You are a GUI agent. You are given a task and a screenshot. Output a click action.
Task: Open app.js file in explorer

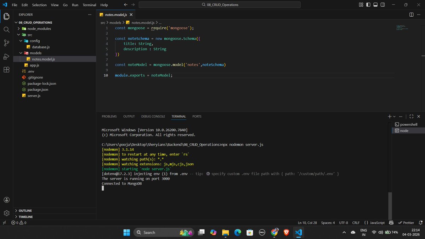tap(34, 65)
